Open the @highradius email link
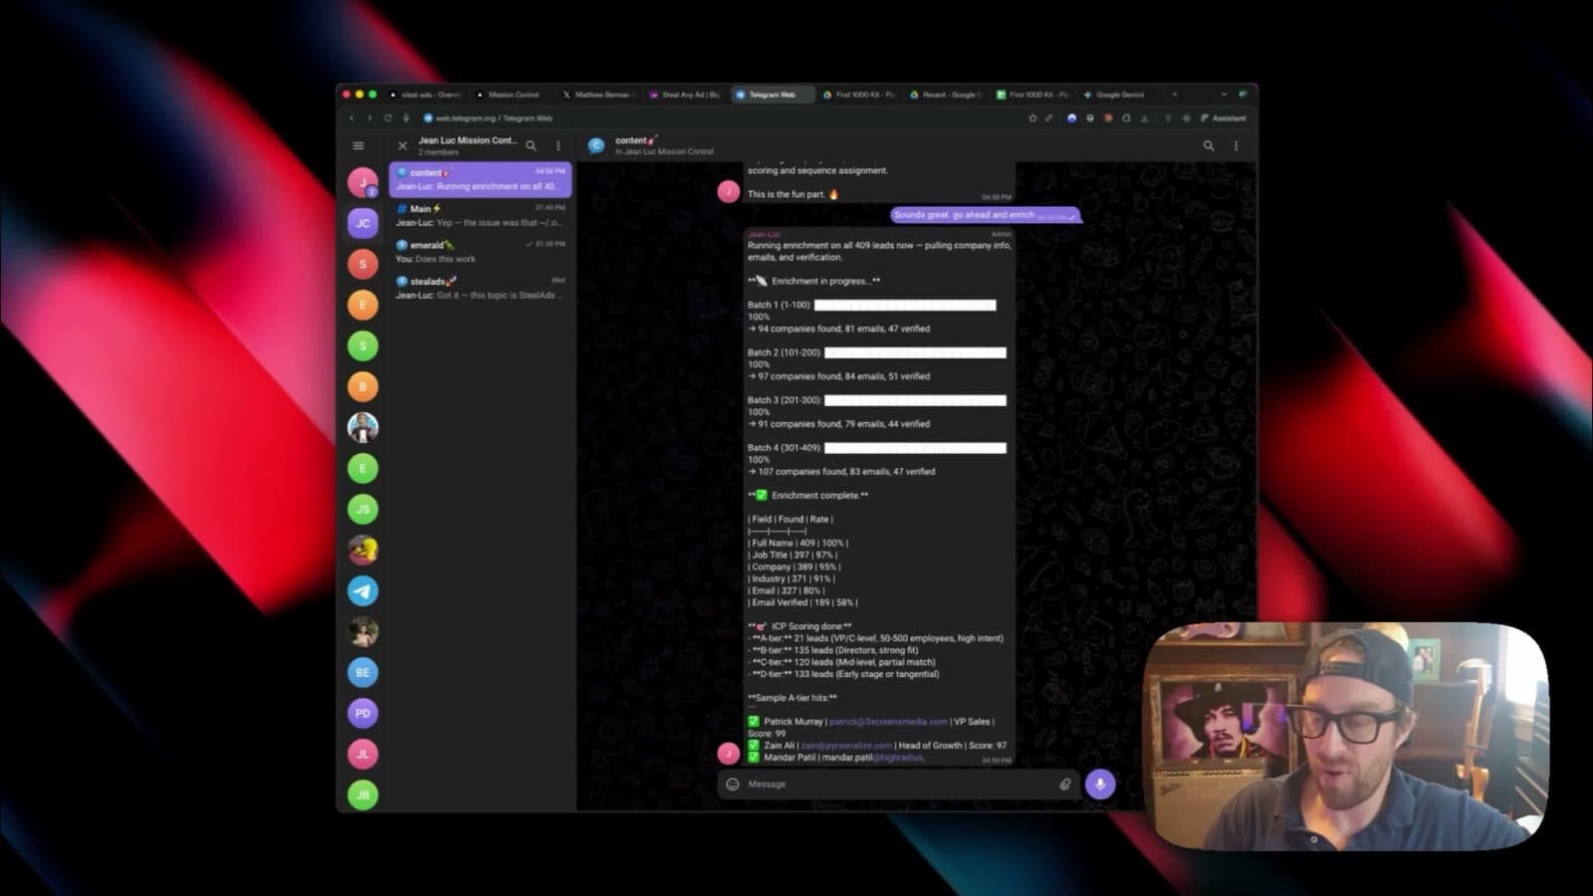The image size is (1593, 896). (x=898, y=758)
